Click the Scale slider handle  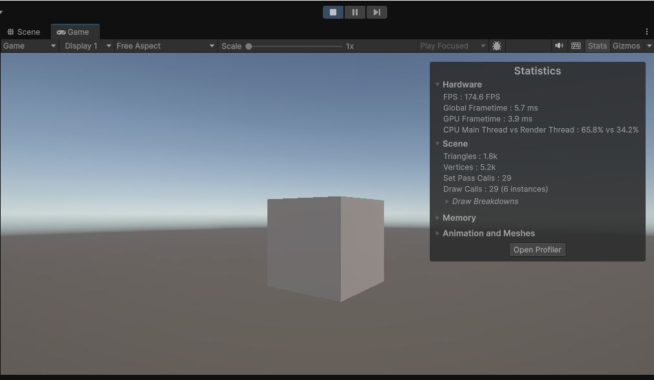[249, 46]
